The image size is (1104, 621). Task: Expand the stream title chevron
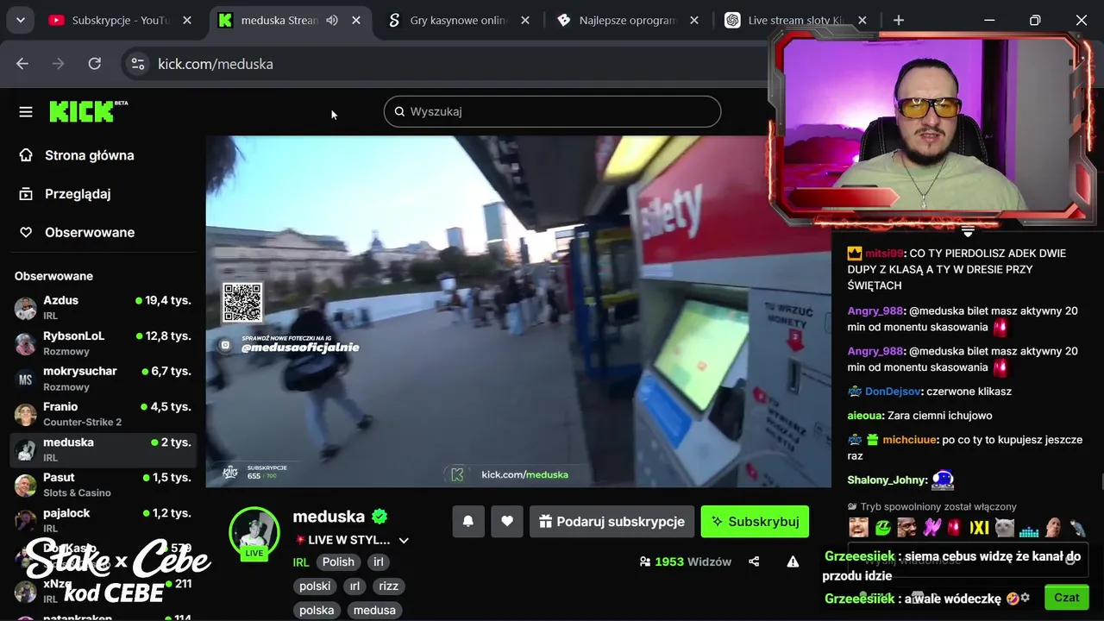403,541
